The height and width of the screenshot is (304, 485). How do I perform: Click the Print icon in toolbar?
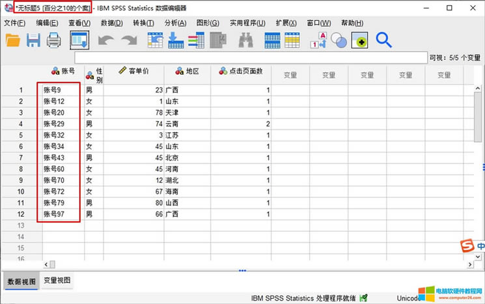(53, 40)
